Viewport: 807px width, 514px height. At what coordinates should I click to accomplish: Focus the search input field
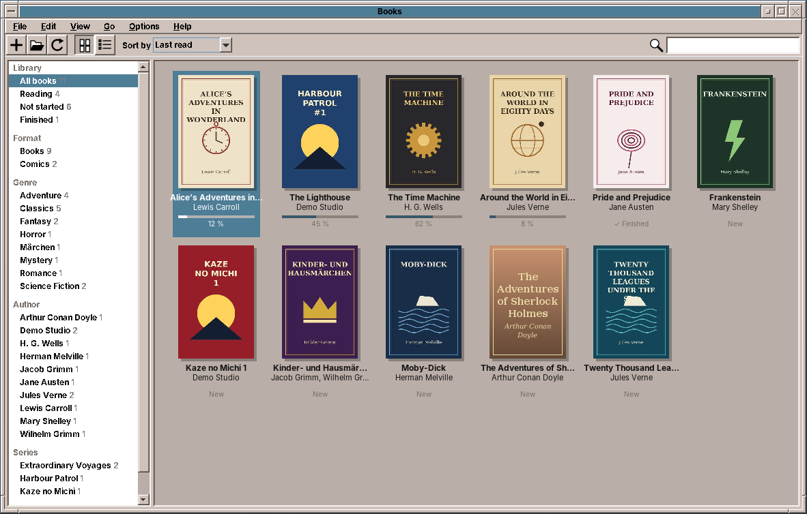coord(733,45)
